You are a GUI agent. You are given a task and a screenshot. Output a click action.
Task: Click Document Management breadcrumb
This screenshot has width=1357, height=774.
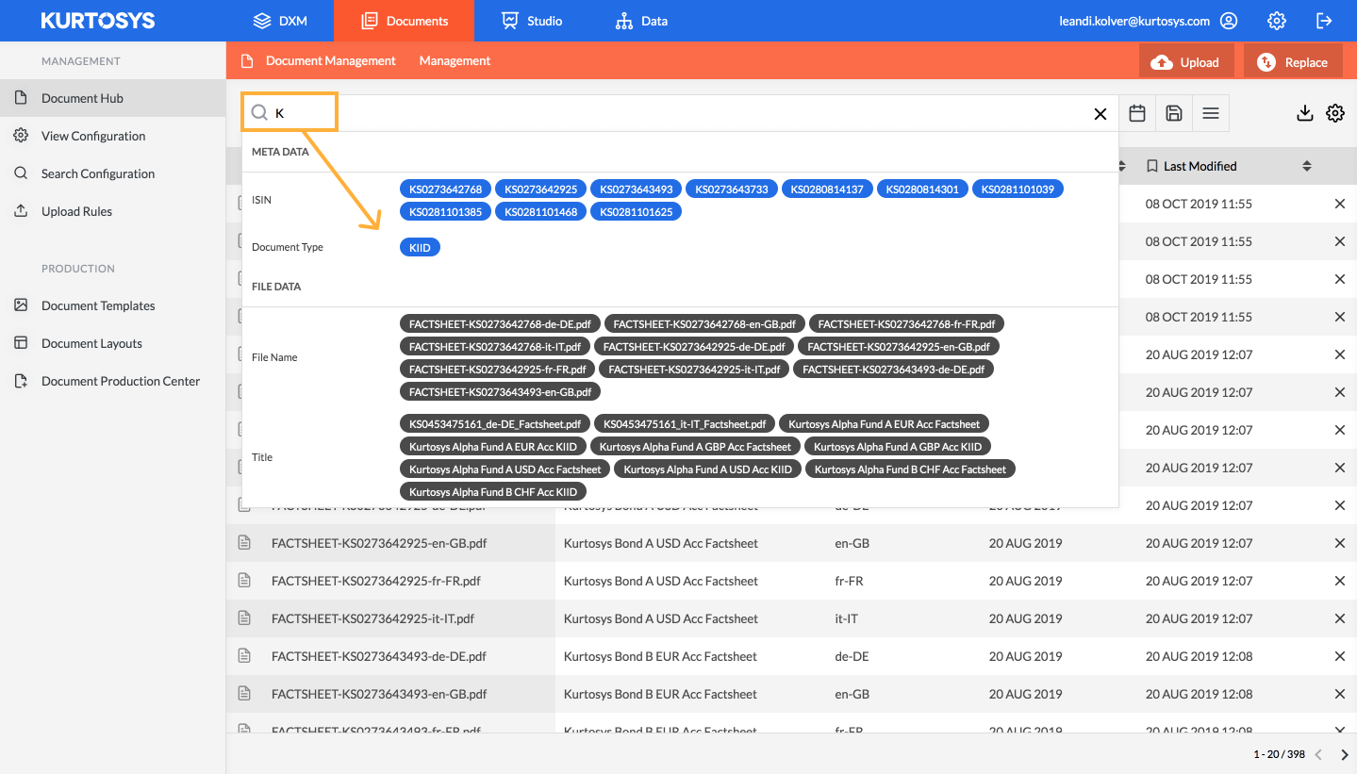pos(330,60)
